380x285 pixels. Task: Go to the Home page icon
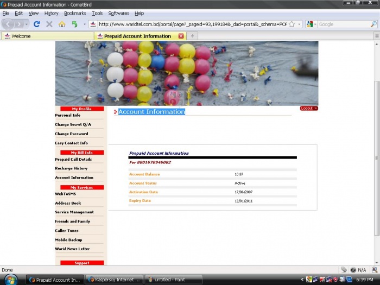coord(62,24)
